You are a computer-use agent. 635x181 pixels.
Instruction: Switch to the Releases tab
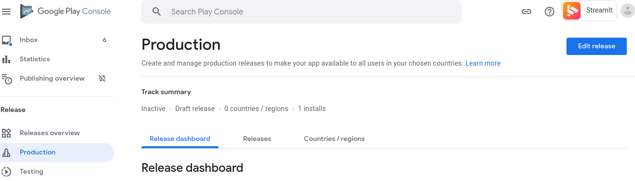[x=257, y=139]
